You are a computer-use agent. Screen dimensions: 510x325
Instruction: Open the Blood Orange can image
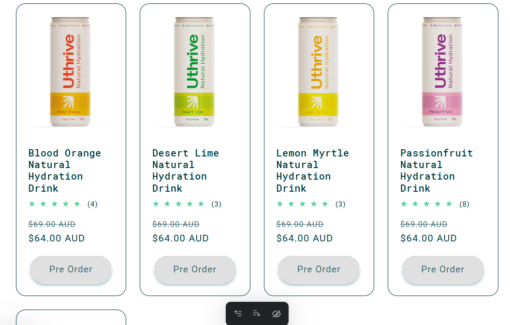point(70,72)
